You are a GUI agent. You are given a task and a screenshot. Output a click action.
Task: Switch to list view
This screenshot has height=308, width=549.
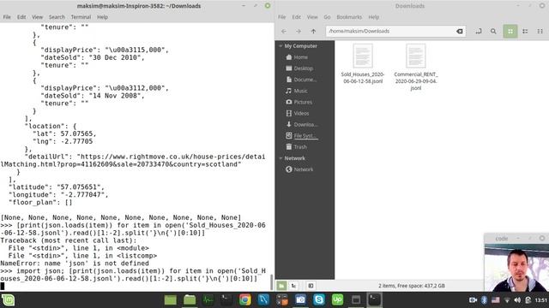pyautogui.click(x=525, y=31)
